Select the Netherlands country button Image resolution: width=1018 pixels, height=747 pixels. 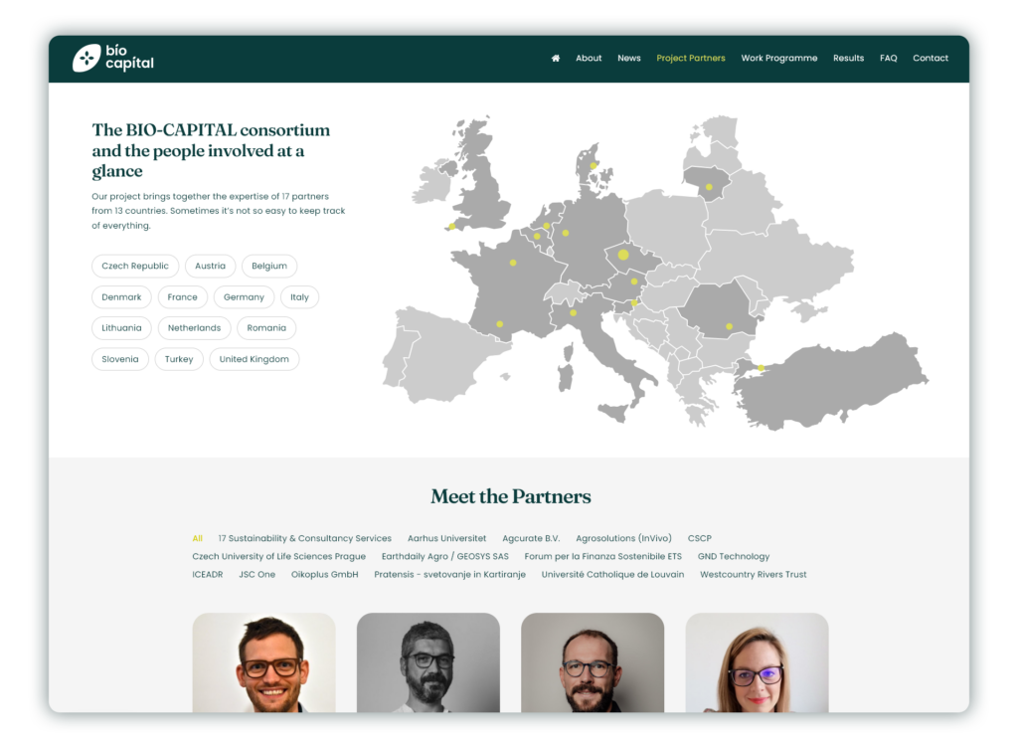pyautogui.click(x=194, y=328)
